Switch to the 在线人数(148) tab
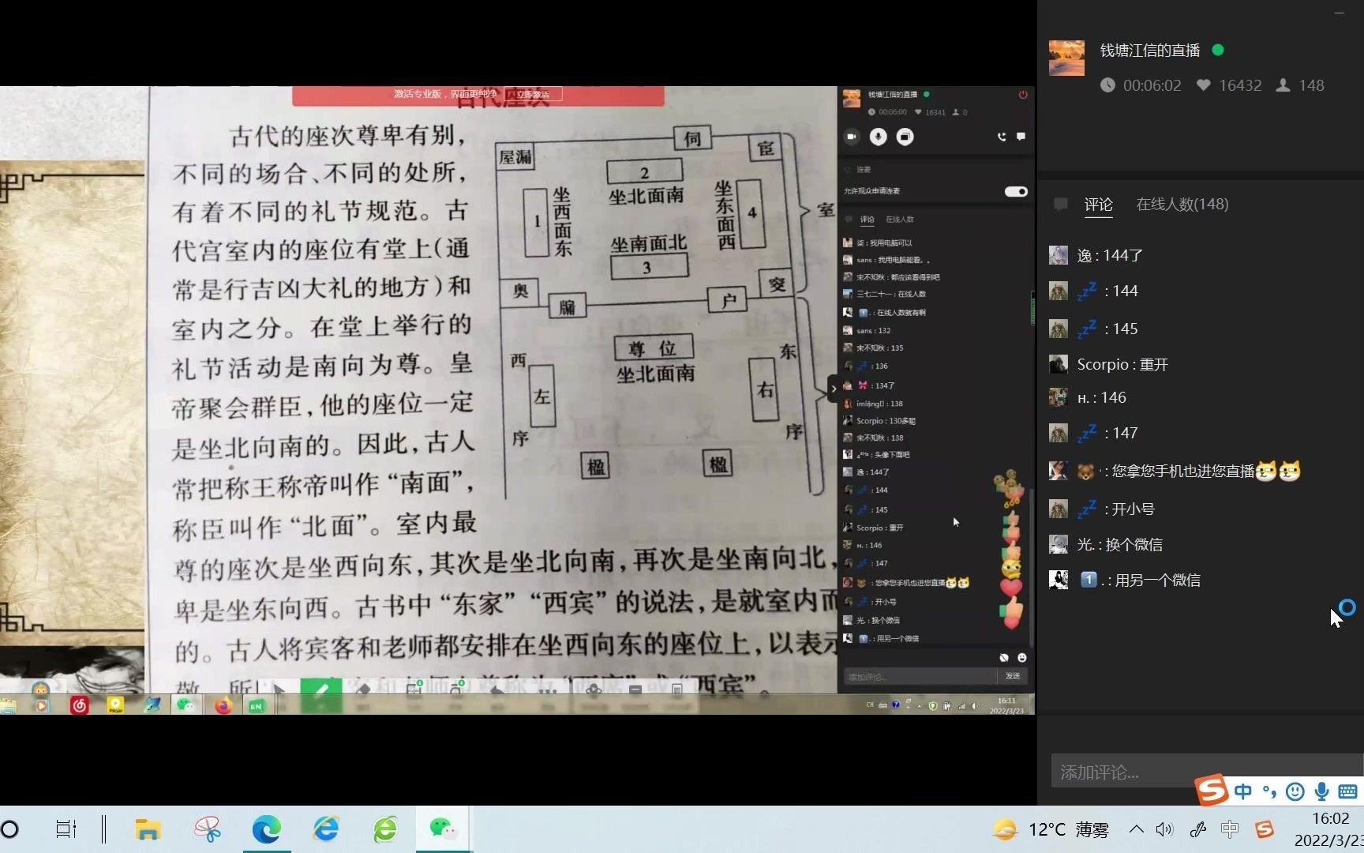Image resolution: width=1364 pixels, height=853 pixels. click(x=1182, y=204)
